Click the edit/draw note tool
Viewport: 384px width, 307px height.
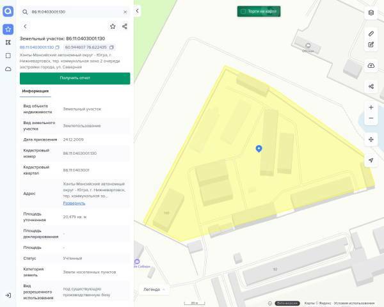tap(371, 45)
